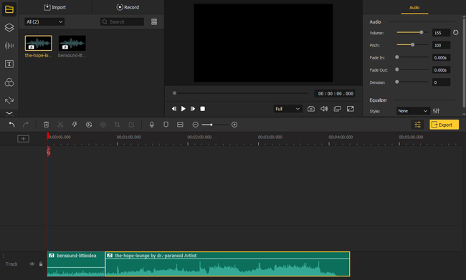Select the bensound-lit... audio thumbnail

(72, 43)
